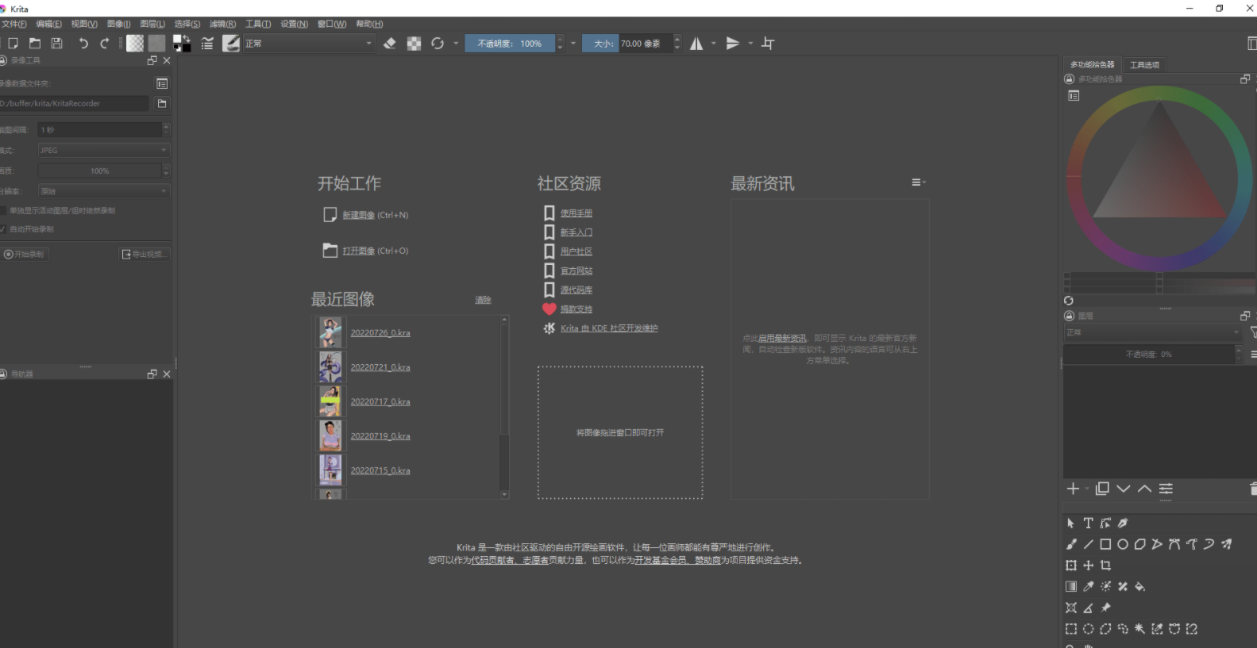Expand the Horizontal Mirror options arrow
This screenshot has width=1257, height=648.
713,44
